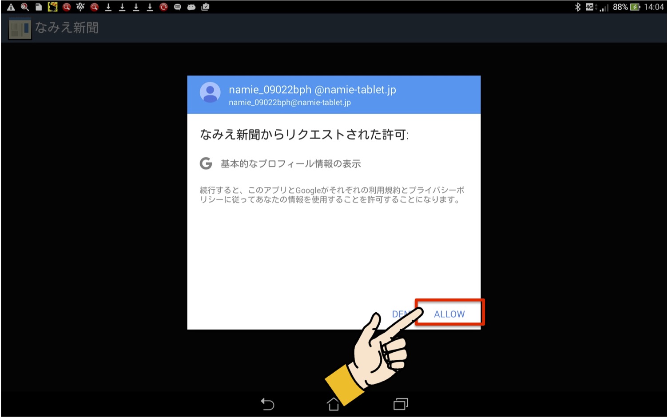Tap the briefcase checkmark notification icon

[x=205, y=7]
